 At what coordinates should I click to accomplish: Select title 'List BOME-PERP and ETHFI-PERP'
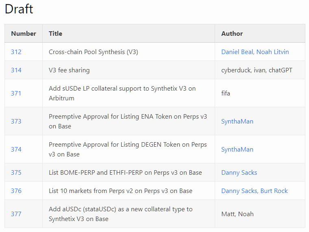[125, 173]
